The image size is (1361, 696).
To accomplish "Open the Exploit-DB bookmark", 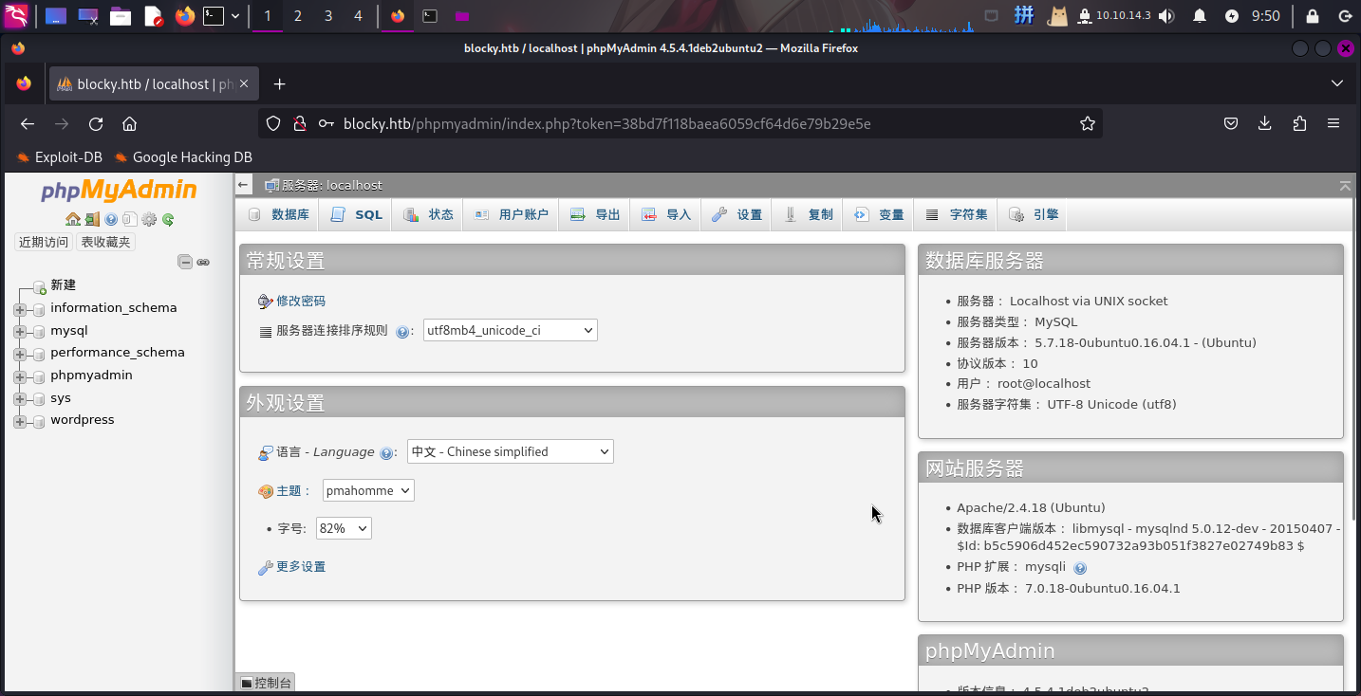I will 59,157.
